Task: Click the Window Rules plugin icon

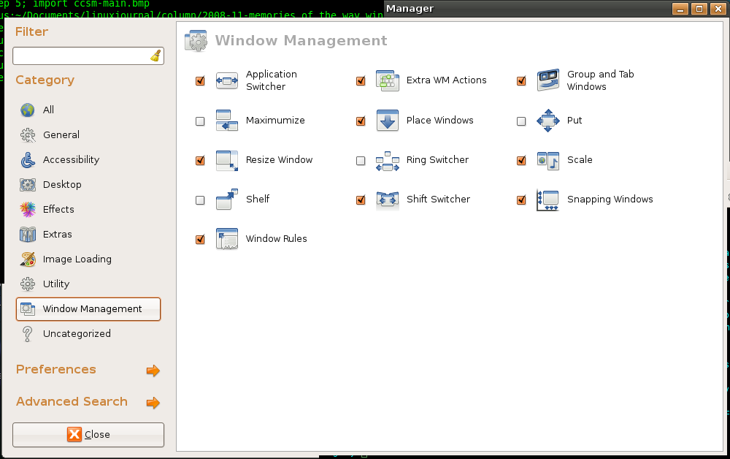Action: (x=227, y=239)
